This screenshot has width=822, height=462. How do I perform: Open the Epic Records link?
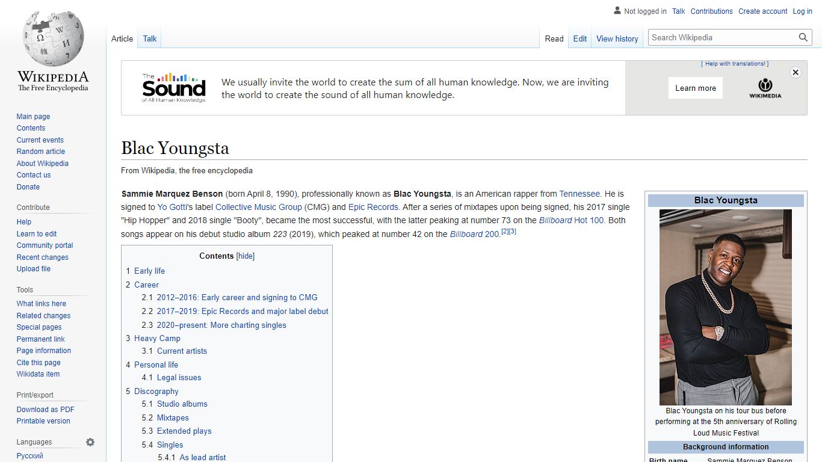(x=373, y=207)
